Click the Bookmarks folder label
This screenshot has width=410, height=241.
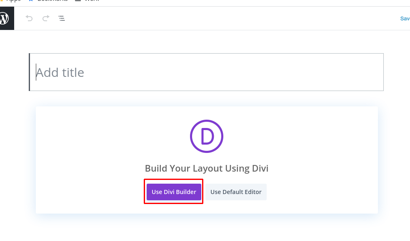(52, 1)
